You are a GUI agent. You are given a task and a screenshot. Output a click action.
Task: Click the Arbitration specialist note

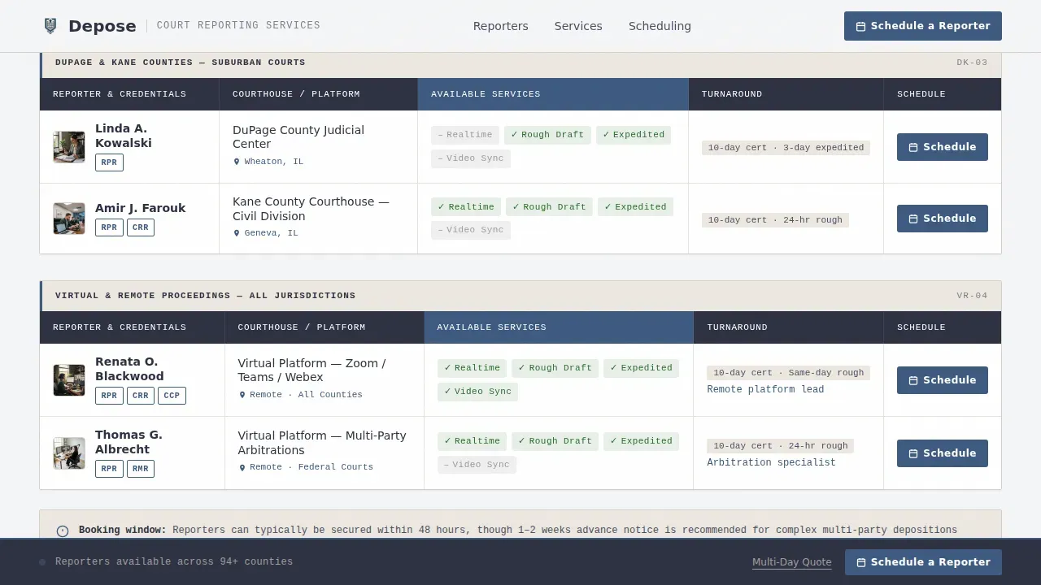771,463
